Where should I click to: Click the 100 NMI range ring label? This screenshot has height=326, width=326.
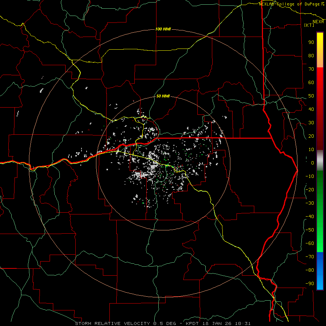pyautogui.click(x=163, y=29)
